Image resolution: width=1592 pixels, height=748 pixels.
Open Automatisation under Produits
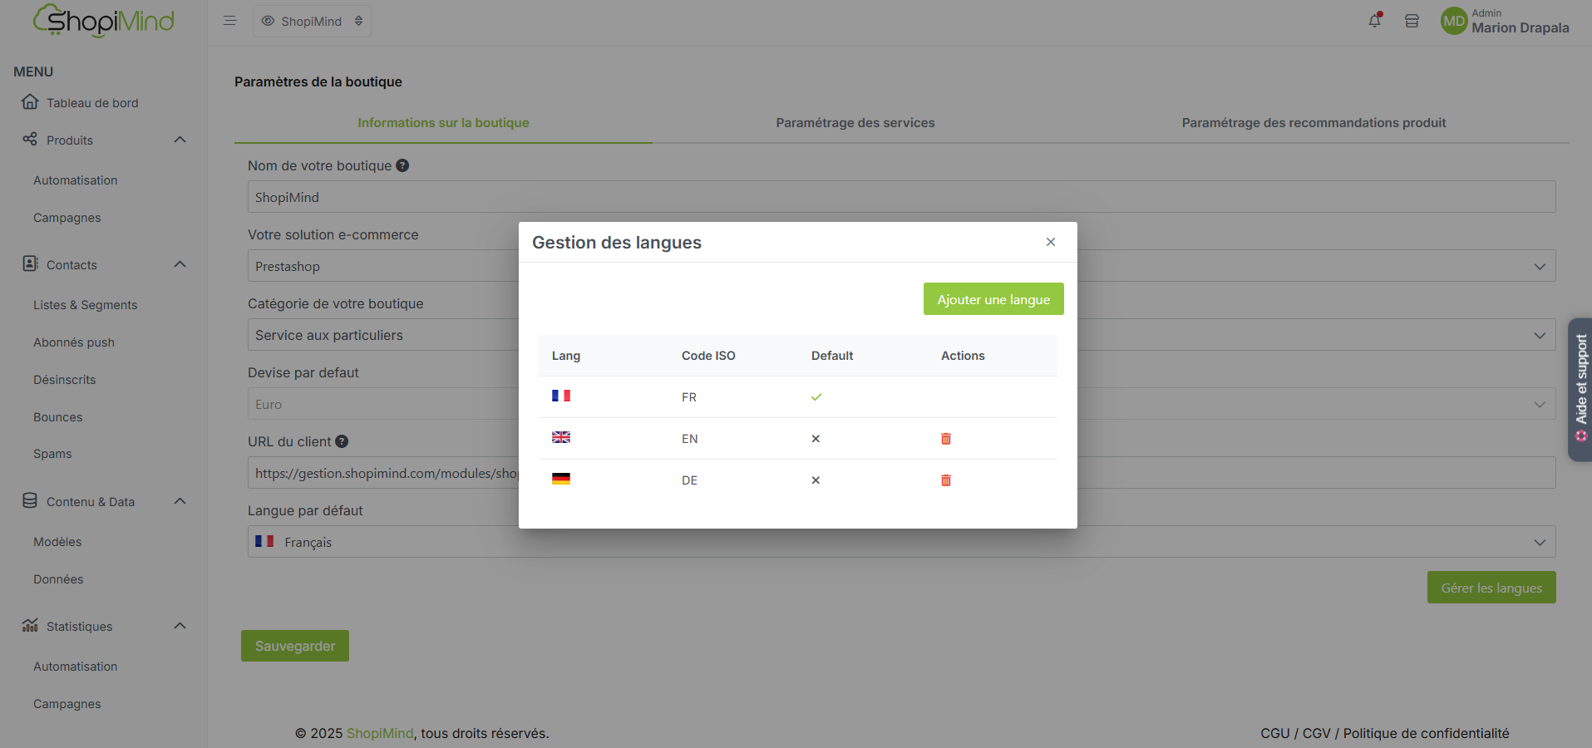(x=76, y=180)
